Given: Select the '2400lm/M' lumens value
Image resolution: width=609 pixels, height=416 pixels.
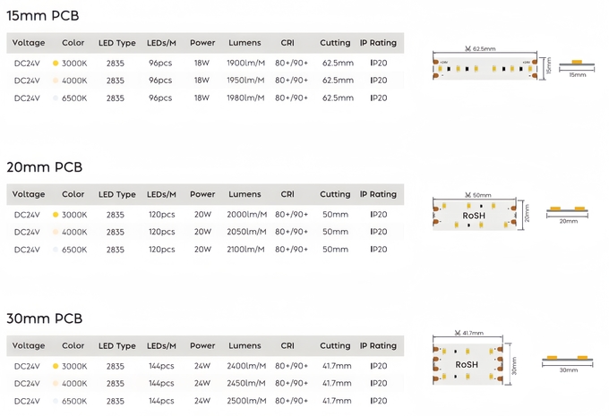Looking at the screenshot, I should 246,366.
